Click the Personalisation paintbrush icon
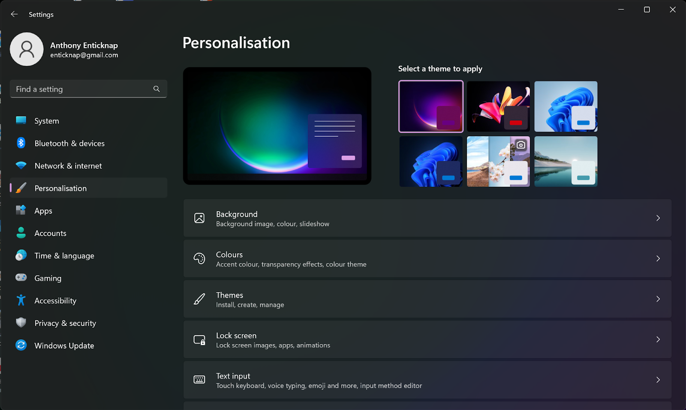The width and height of the screenshot is (686, 410). pyautogui.click(x=21, y=188)
